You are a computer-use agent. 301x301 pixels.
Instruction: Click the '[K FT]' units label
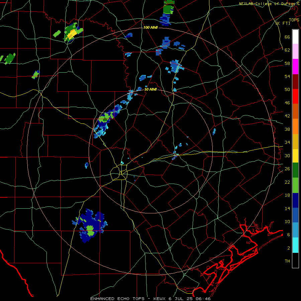tap(283, 23)
